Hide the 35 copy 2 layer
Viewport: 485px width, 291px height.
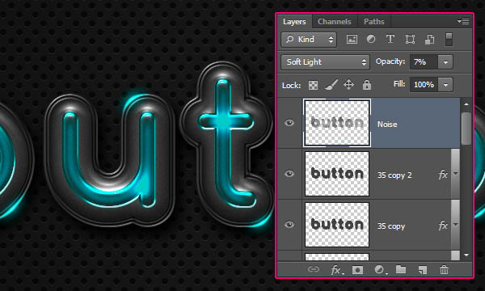click(289, 174)
